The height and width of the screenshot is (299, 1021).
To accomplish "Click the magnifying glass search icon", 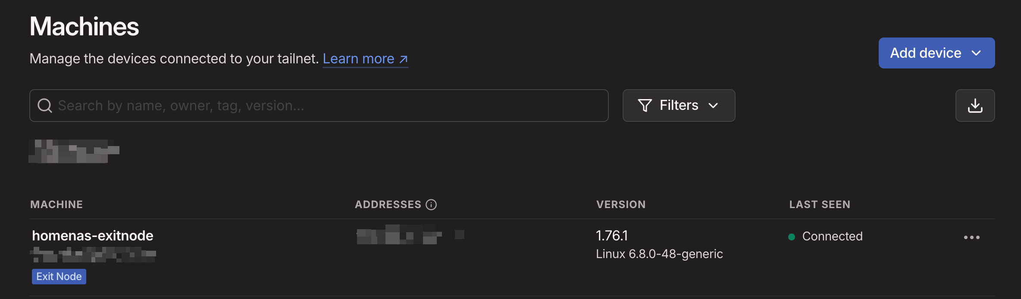I will click(45, 105).
